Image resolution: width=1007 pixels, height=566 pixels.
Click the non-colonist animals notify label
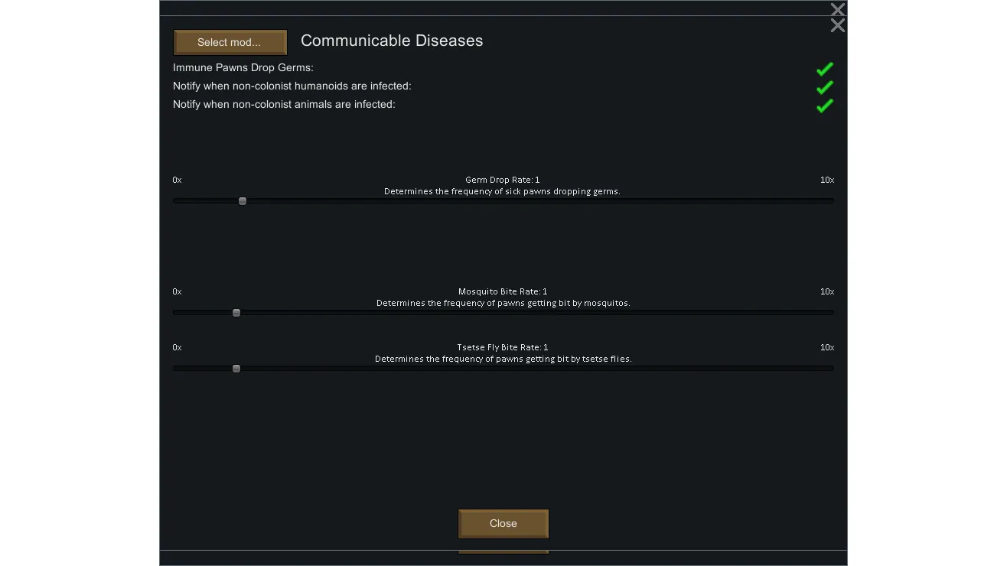(284, 105)
